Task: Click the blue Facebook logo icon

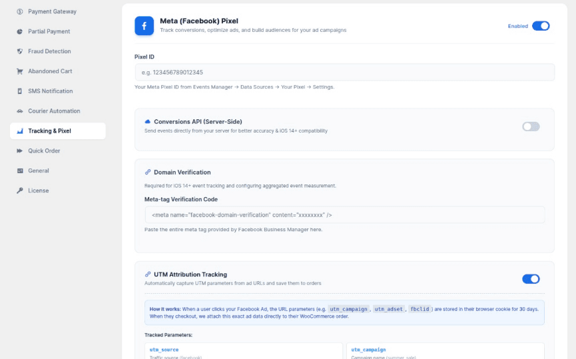Action: click(x=144, y=26)
